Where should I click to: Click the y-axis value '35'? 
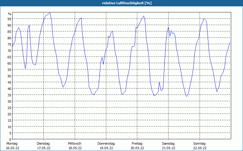point(9,95)
